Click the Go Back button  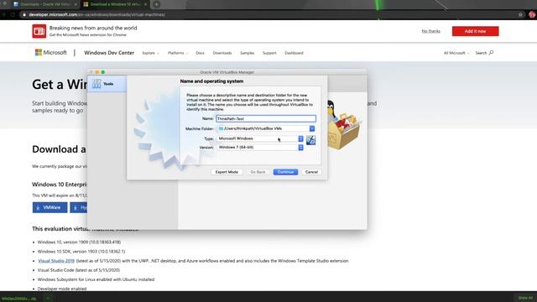tap(258, 172)
